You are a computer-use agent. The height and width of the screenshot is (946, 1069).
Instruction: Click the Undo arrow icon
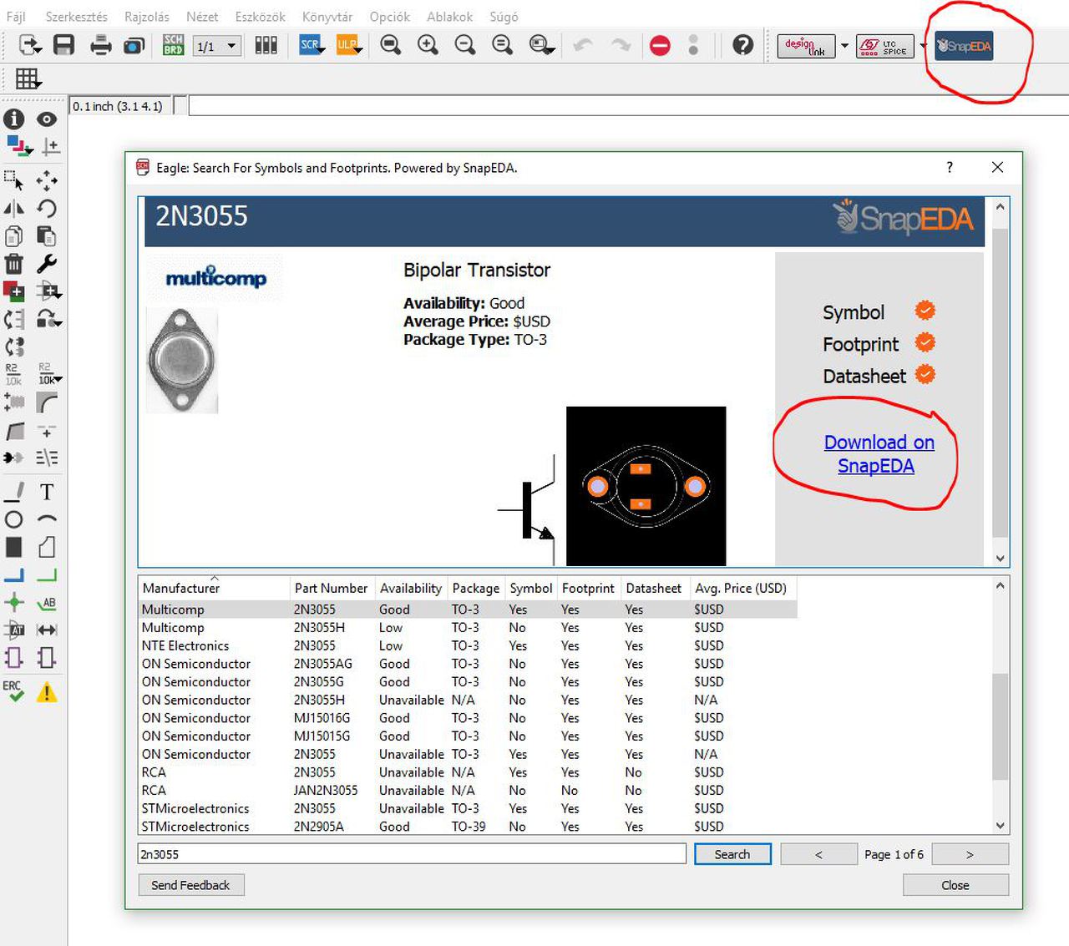(x=583, y=45)
